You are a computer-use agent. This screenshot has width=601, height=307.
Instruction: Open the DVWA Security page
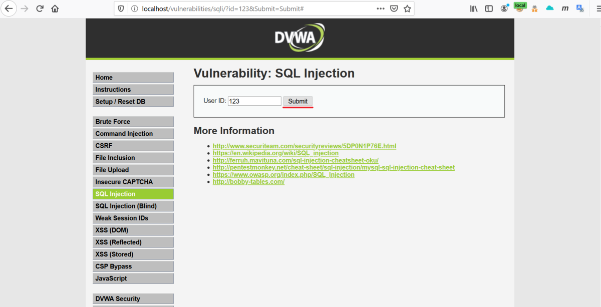coord(133,298)
